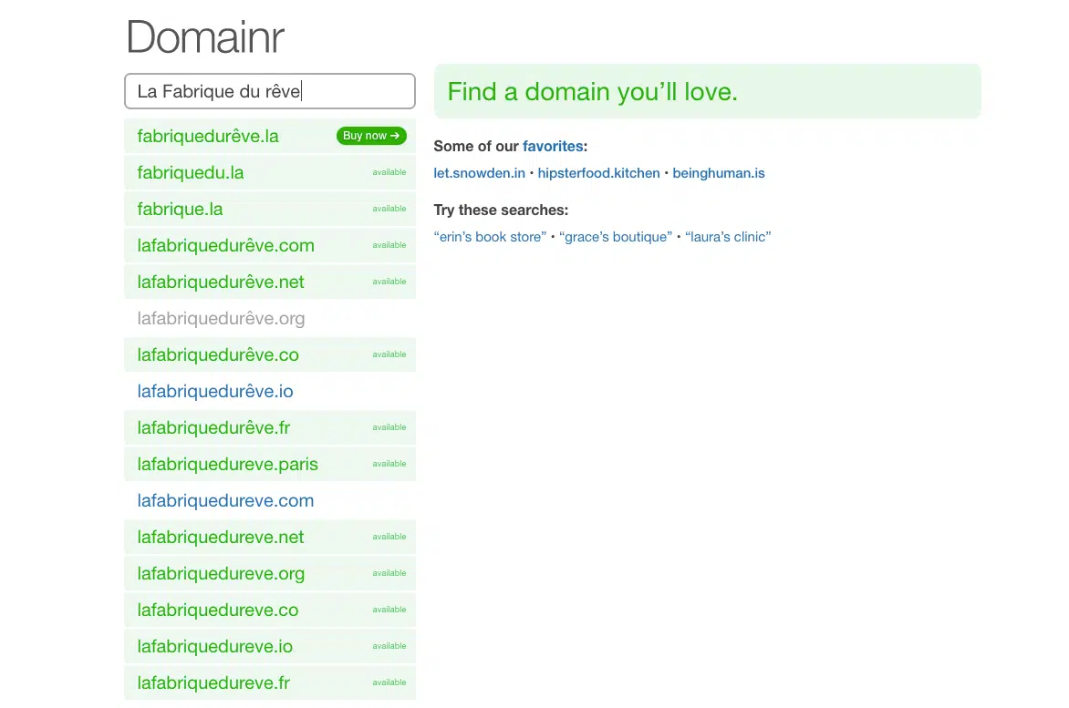
Task: Select the lafabriquedurêve.co result
Action: point(218,355)
